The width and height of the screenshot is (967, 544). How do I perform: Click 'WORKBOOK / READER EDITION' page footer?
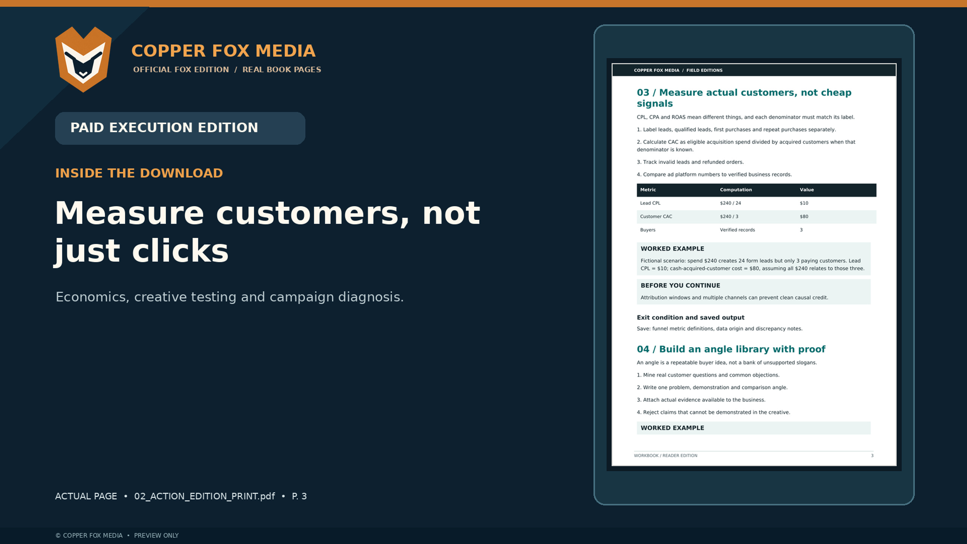pos(666,456)
